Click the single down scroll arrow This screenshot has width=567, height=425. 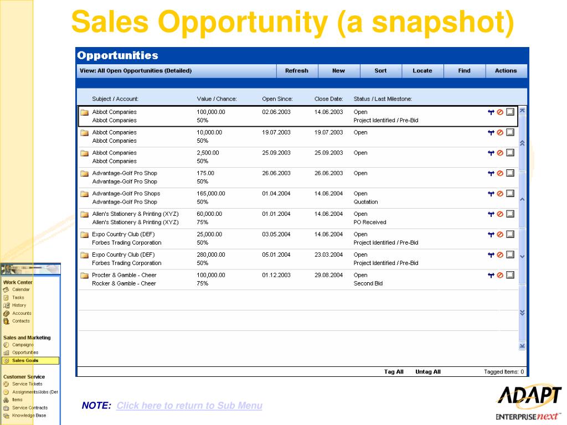(522, 257)
